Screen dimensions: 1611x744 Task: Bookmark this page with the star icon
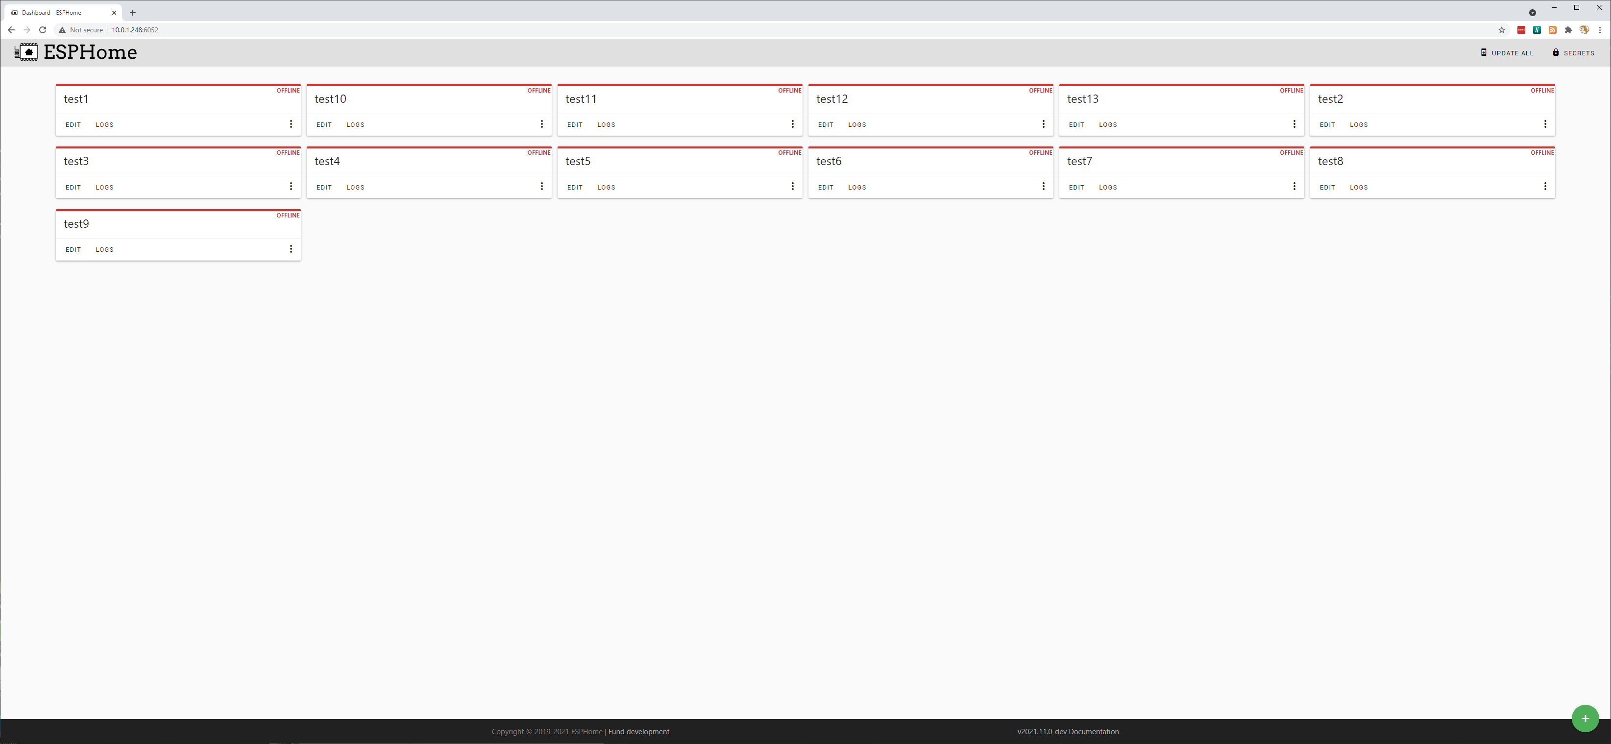coord(1501,30)
